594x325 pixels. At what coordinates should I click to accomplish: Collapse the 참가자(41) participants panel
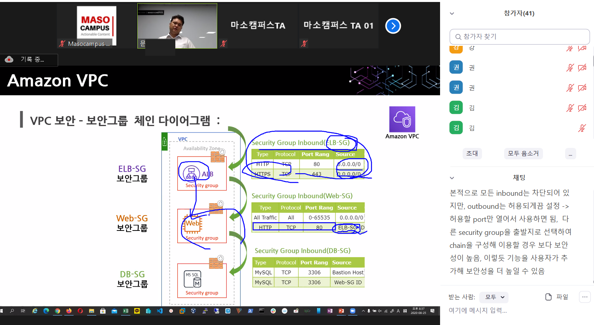pos(452,13)
